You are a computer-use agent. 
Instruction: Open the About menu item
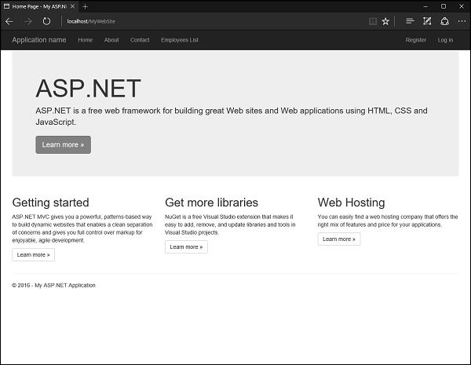pyautogui.click(x=111, y=40)
